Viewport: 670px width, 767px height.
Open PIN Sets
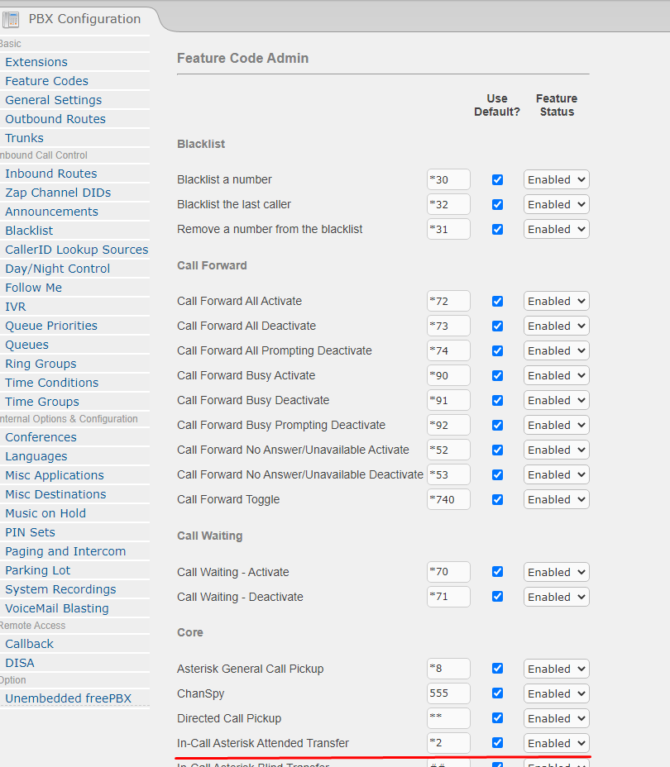click(30, 533)
